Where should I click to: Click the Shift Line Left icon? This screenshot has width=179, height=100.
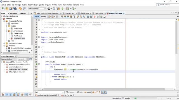click(x=88, y=17)
